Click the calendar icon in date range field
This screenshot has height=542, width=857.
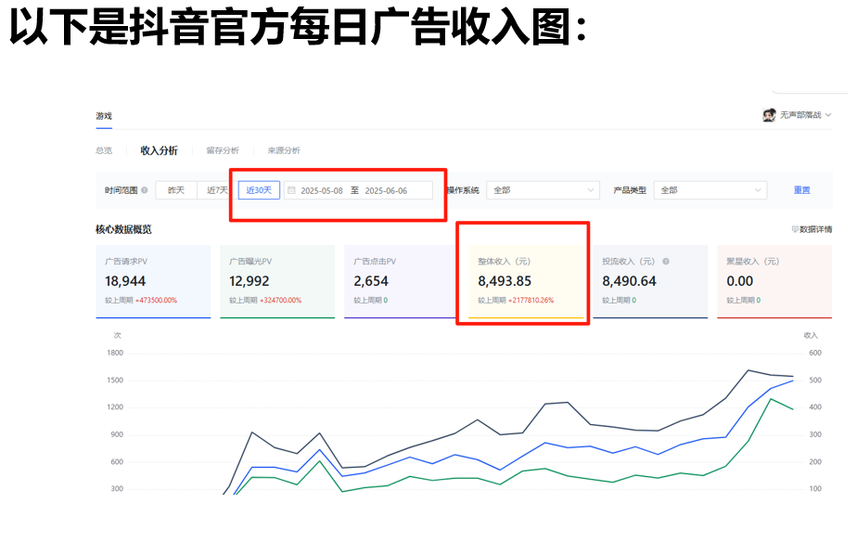291,190
